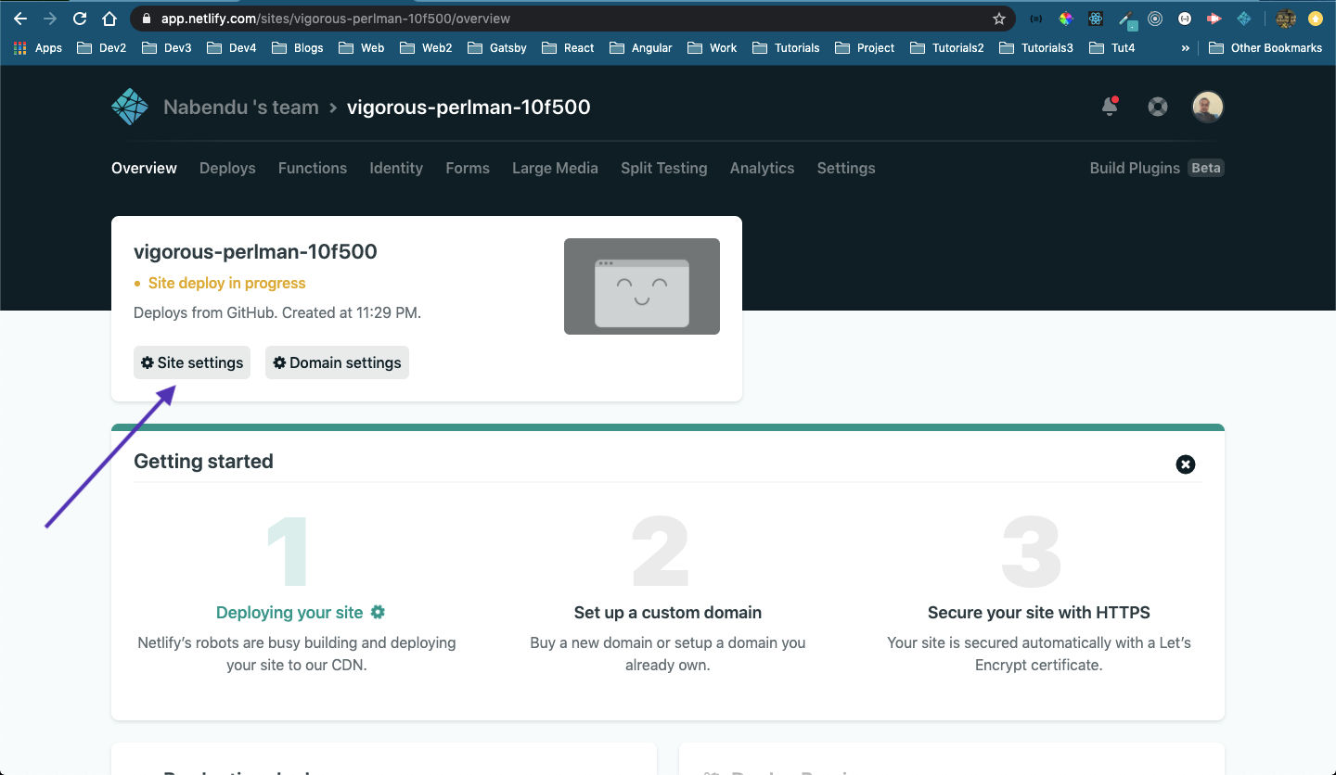This screenshot has width=1336, height=775.
Task: Click the site preview thumbnail
Action: click(642, 286)
